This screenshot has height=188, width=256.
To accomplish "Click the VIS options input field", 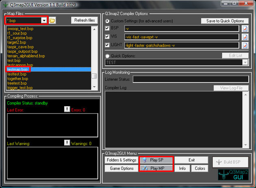I will 182,37.
